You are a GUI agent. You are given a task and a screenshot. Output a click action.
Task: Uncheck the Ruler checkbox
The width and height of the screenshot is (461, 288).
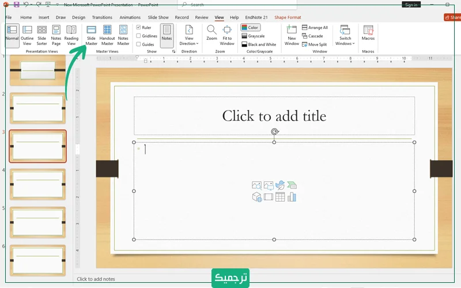(x=138, y=27)
